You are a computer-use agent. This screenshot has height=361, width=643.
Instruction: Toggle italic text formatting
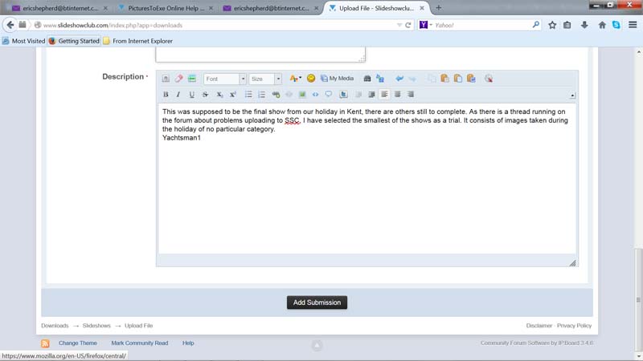click(178, 95)
